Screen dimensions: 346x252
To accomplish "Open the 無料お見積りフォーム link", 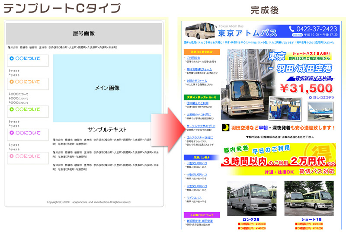I will 199,69.
